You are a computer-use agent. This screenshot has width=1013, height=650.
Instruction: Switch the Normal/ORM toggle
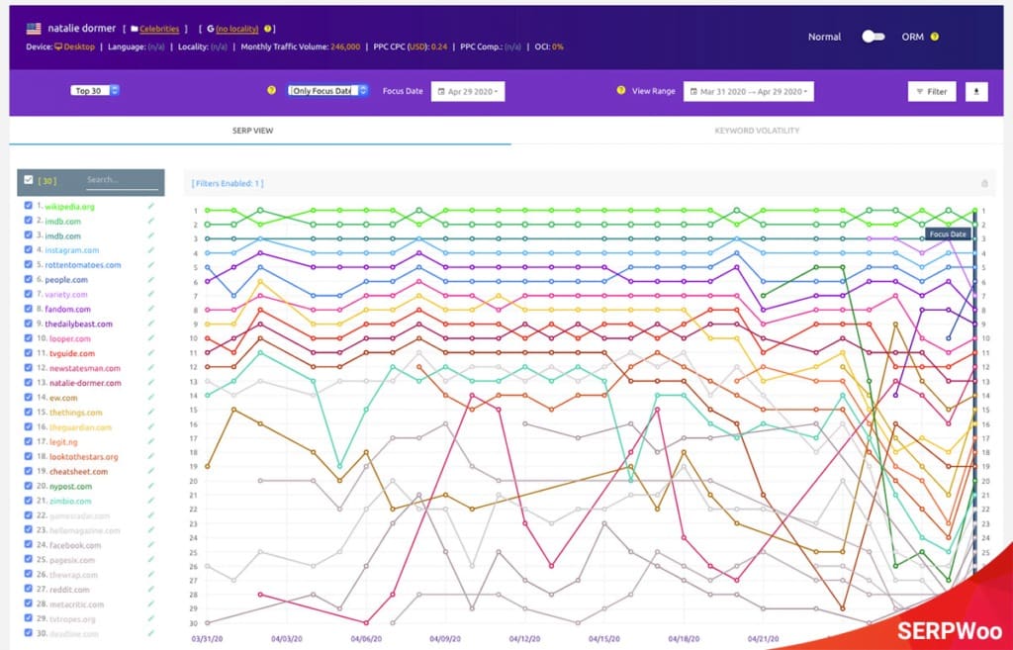tap(873, 37)
